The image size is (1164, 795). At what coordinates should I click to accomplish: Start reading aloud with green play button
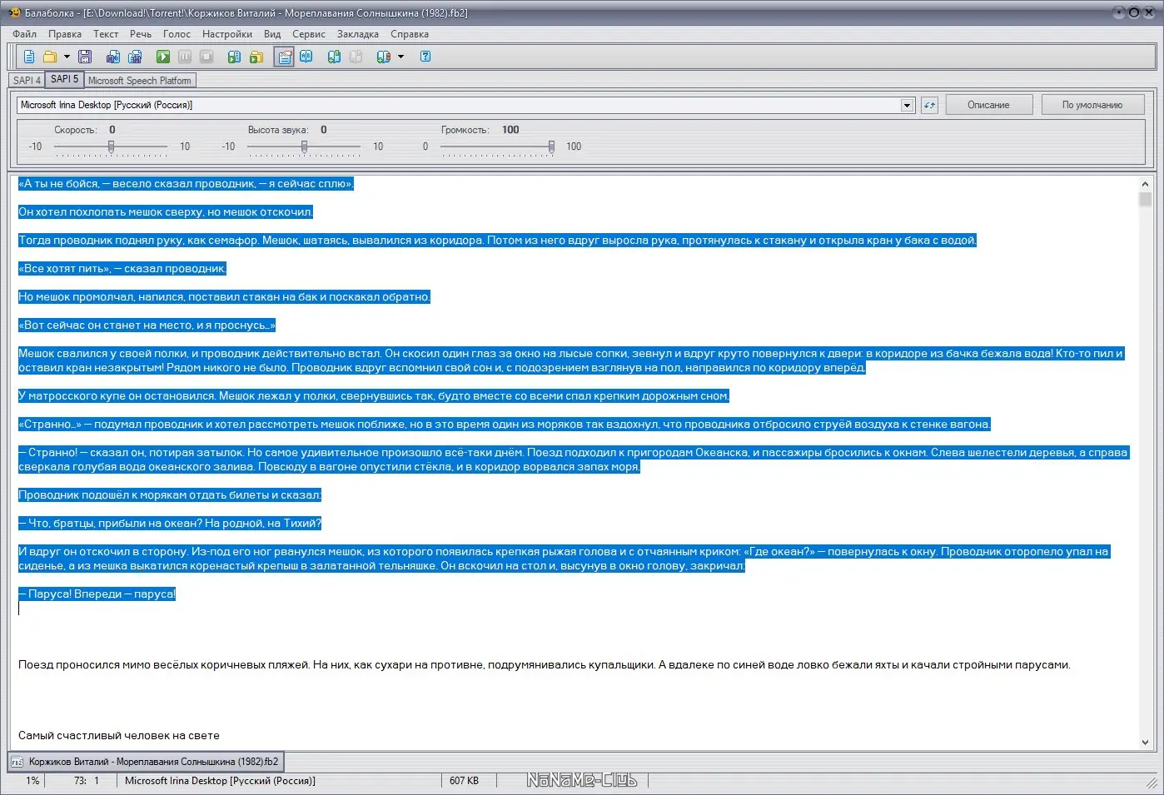(x=163, y=57)
